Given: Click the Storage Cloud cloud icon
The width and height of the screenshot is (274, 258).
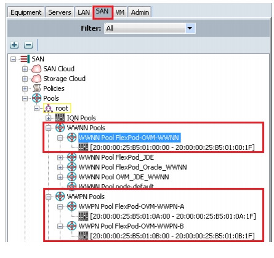Looking at the screenshot, I should coord(36,79).
